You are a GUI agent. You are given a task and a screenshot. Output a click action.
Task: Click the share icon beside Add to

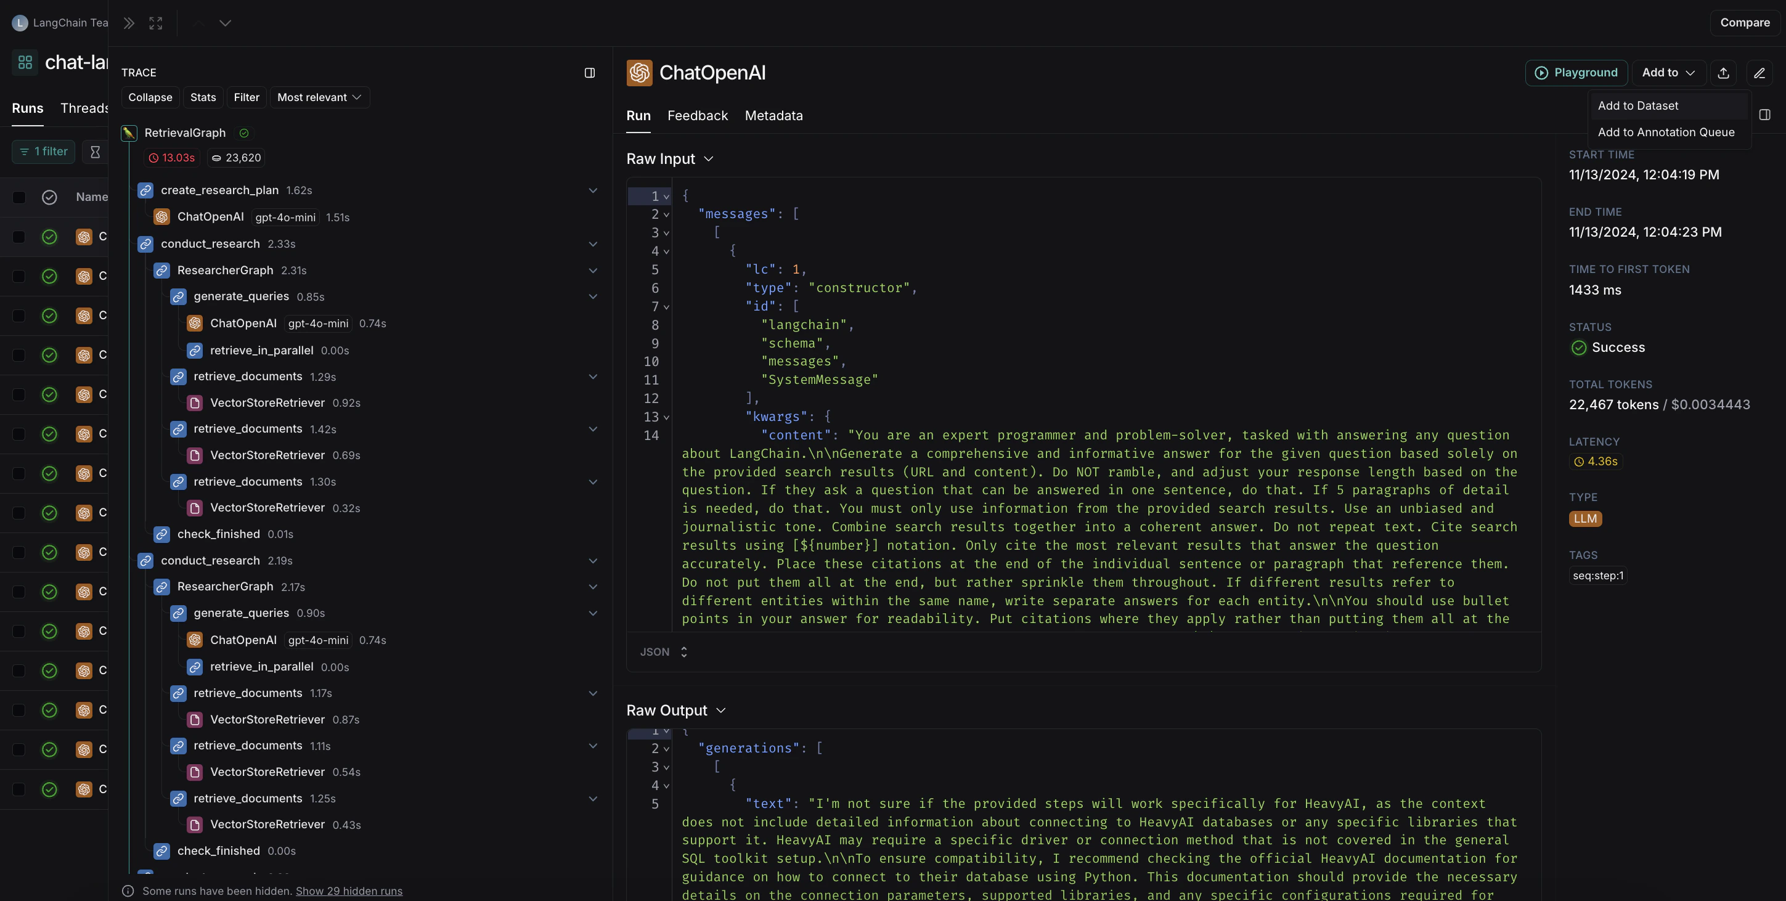click(1724, 73)
